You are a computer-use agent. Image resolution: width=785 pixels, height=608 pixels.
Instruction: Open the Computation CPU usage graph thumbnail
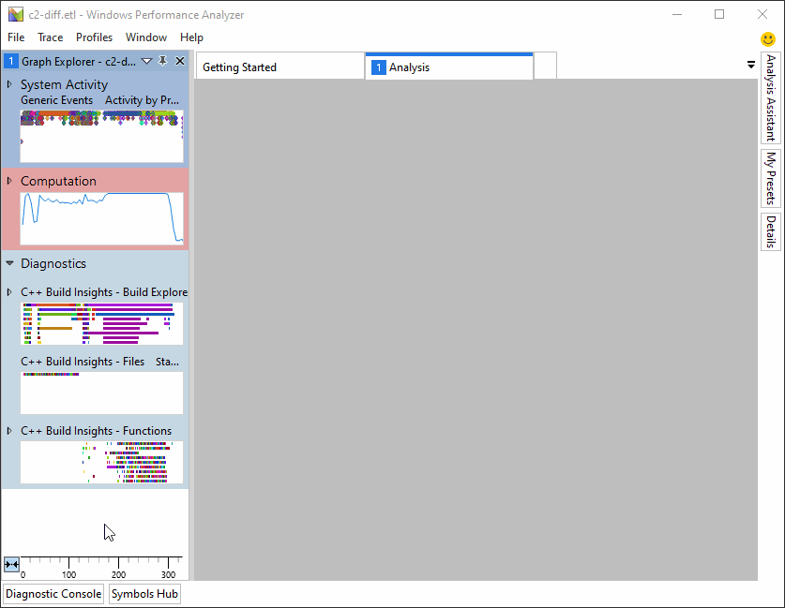100,218
